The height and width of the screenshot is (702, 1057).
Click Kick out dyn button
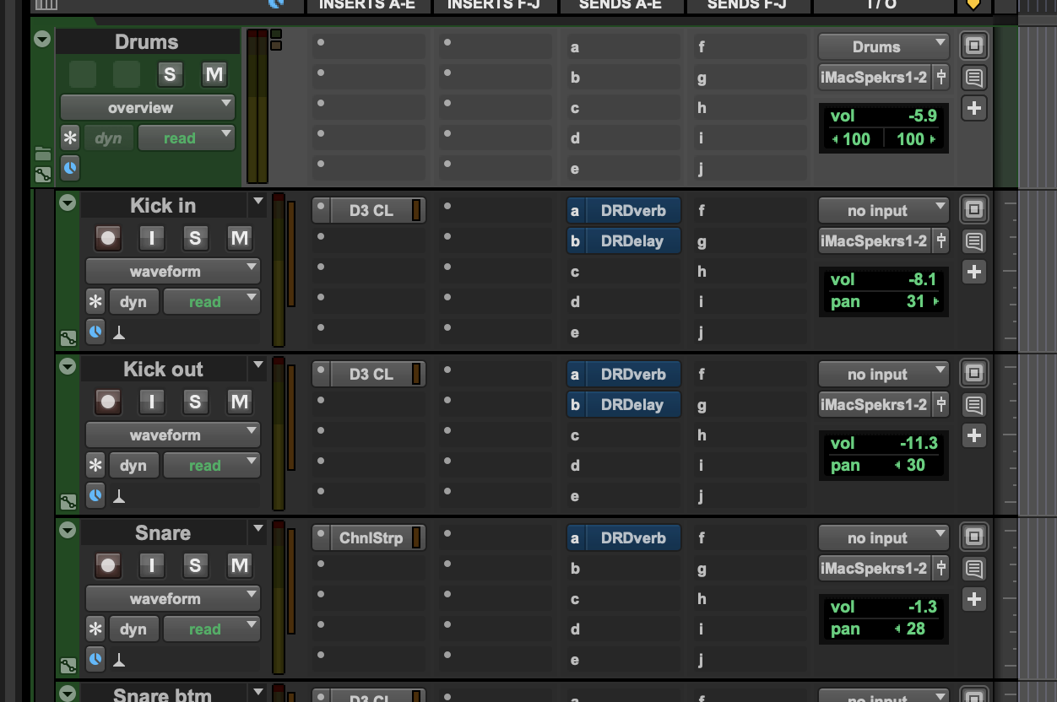[133, 466]
